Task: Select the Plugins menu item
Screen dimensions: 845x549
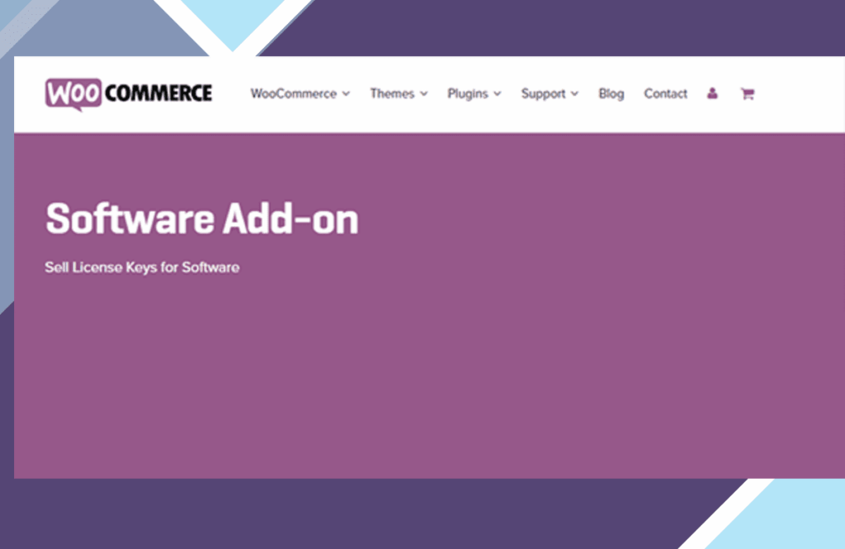Action: 467,94
